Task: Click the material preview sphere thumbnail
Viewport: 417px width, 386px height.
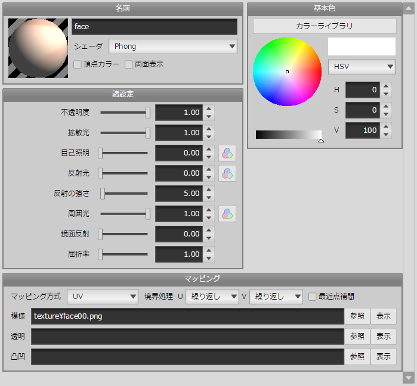Action: pyautogui.click(x=38, y=48)
